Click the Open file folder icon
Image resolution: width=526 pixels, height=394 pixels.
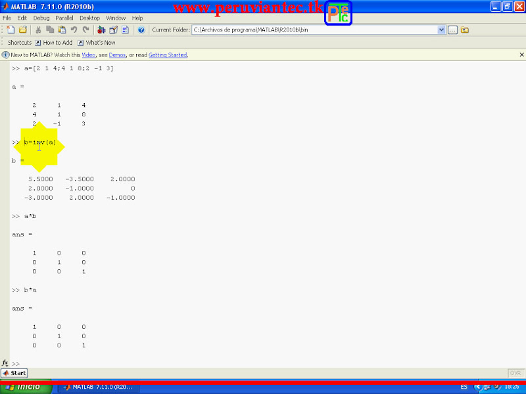(23, 30)
